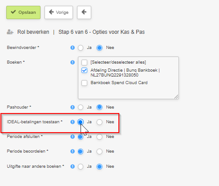Click the back arrow icon-only button
Viewport: 219px width, 186px height.
tap(84, 12)
